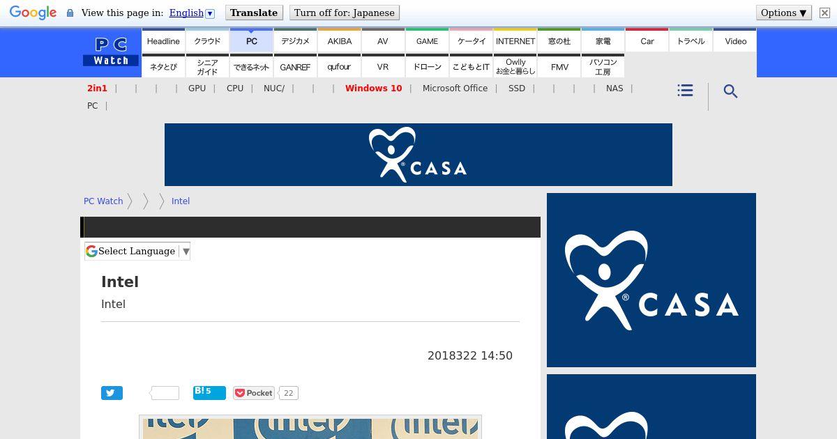Click the GPU topic link
This screenshot has height=439, width=837.
[197, 88]
